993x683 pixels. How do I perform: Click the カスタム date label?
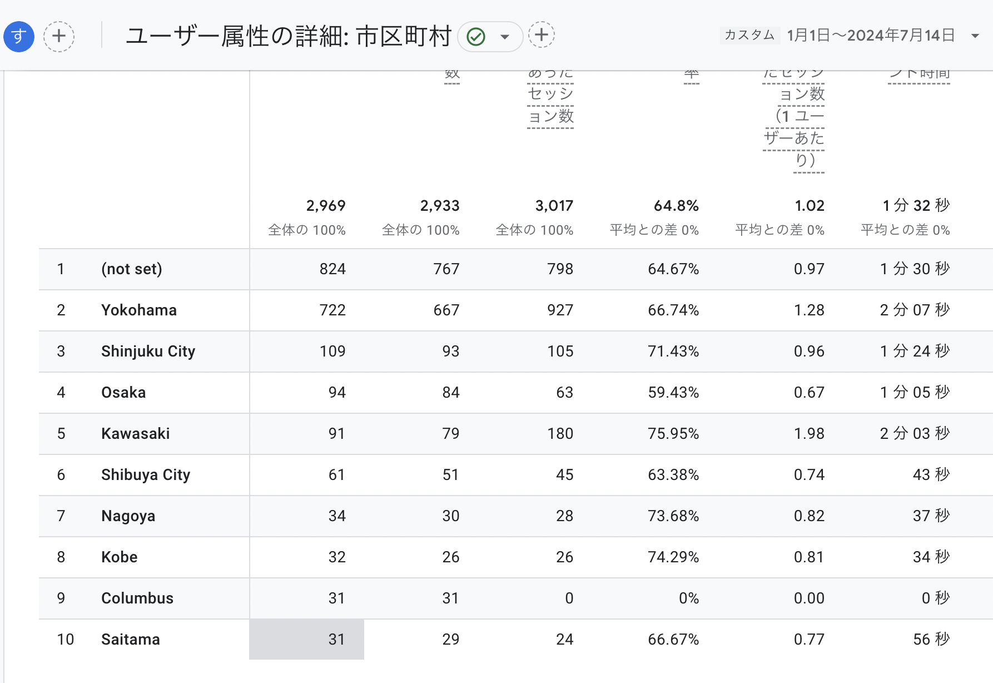tap(749, 35)
